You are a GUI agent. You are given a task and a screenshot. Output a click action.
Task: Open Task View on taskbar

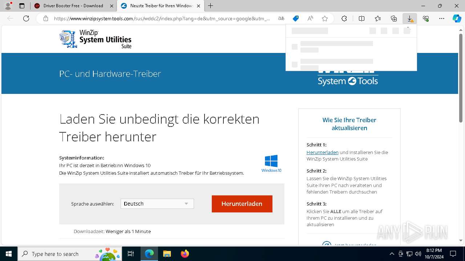[131, 254]
